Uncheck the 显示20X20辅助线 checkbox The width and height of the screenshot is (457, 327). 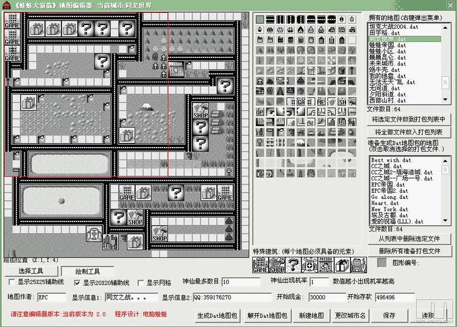[x=77, y=283]
